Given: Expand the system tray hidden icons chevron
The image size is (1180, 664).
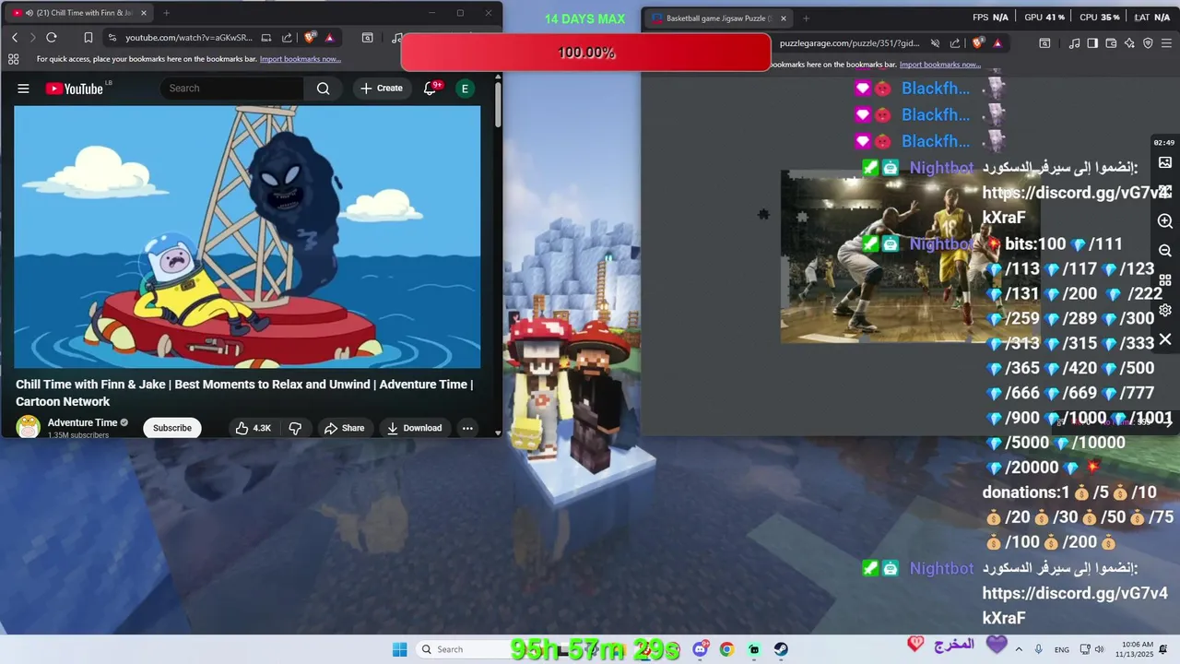Looking at the screenshot, I should click(x=1019, y=649).
